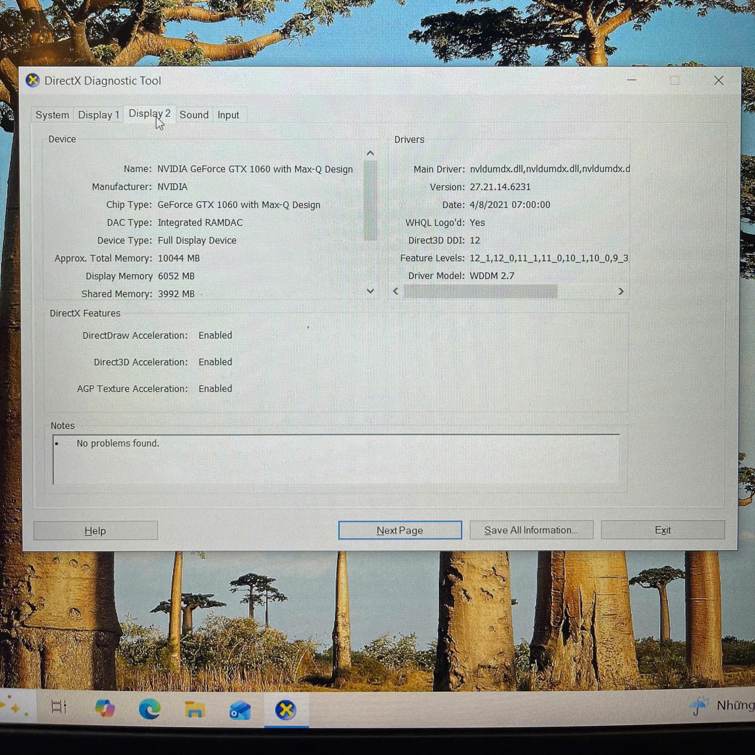The image size is (755, 755).
Task: Go to Next Page
Action: tap(400, 530)
